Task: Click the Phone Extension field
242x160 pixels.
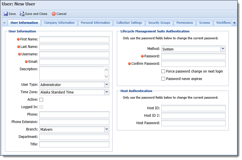Action: click(74, 122)
